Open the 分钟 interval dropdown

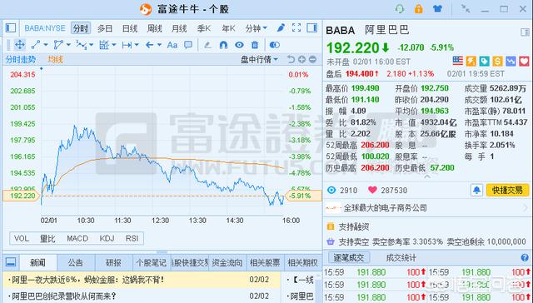[x=257, y=28]
